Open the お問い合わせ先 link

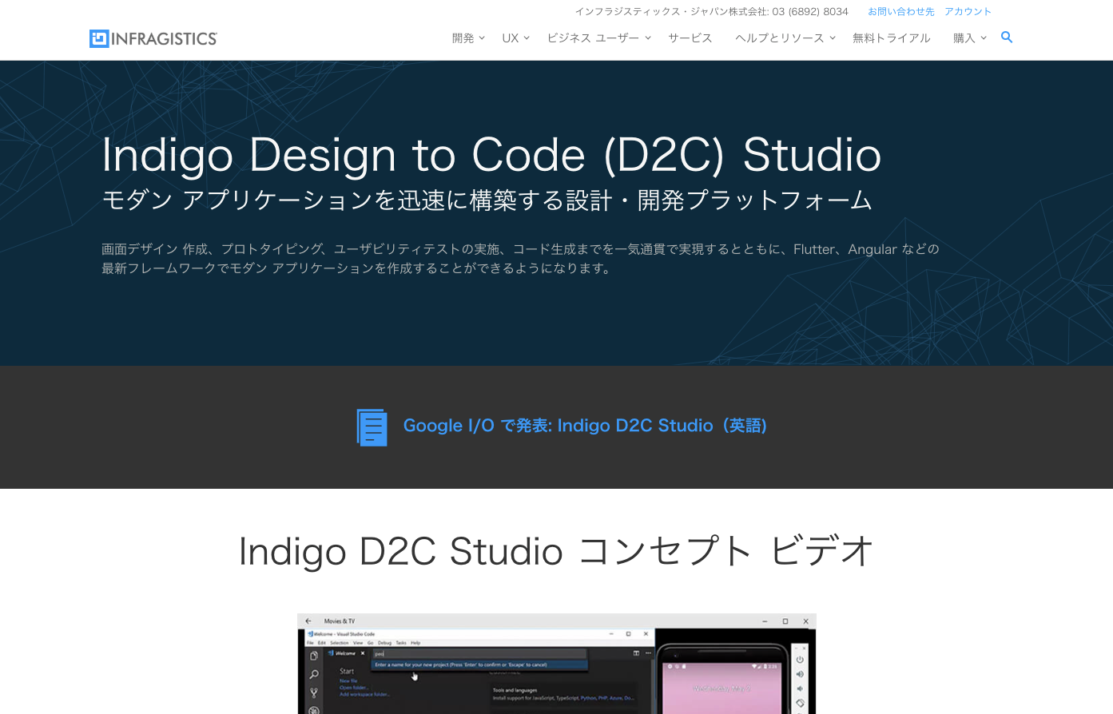pos(901,12)
